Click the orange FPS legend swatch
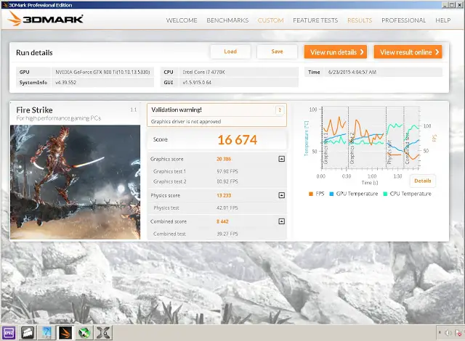The width and height of the screenshot is (465, 341). tap(311, 194)
